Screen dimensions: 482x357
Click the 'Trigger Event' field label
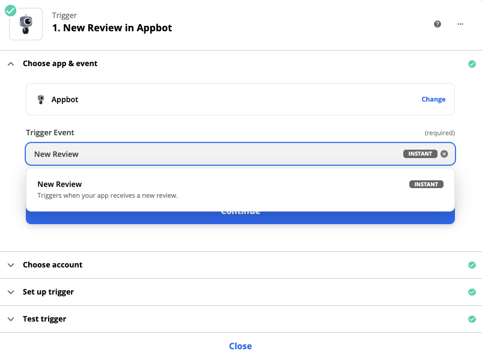[50, 133]
